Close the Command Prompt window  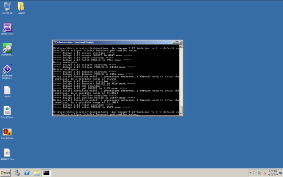pyautogui.click(x=181, y=42)
